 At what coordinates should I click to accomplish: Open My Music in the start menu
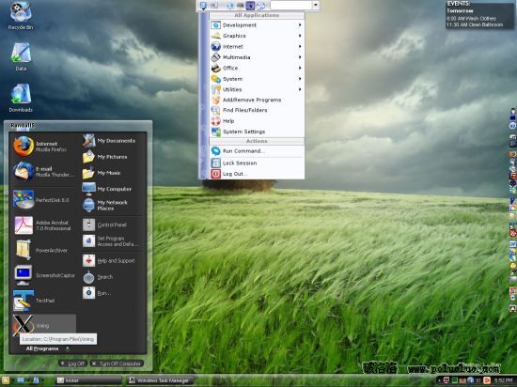(112, 173)
